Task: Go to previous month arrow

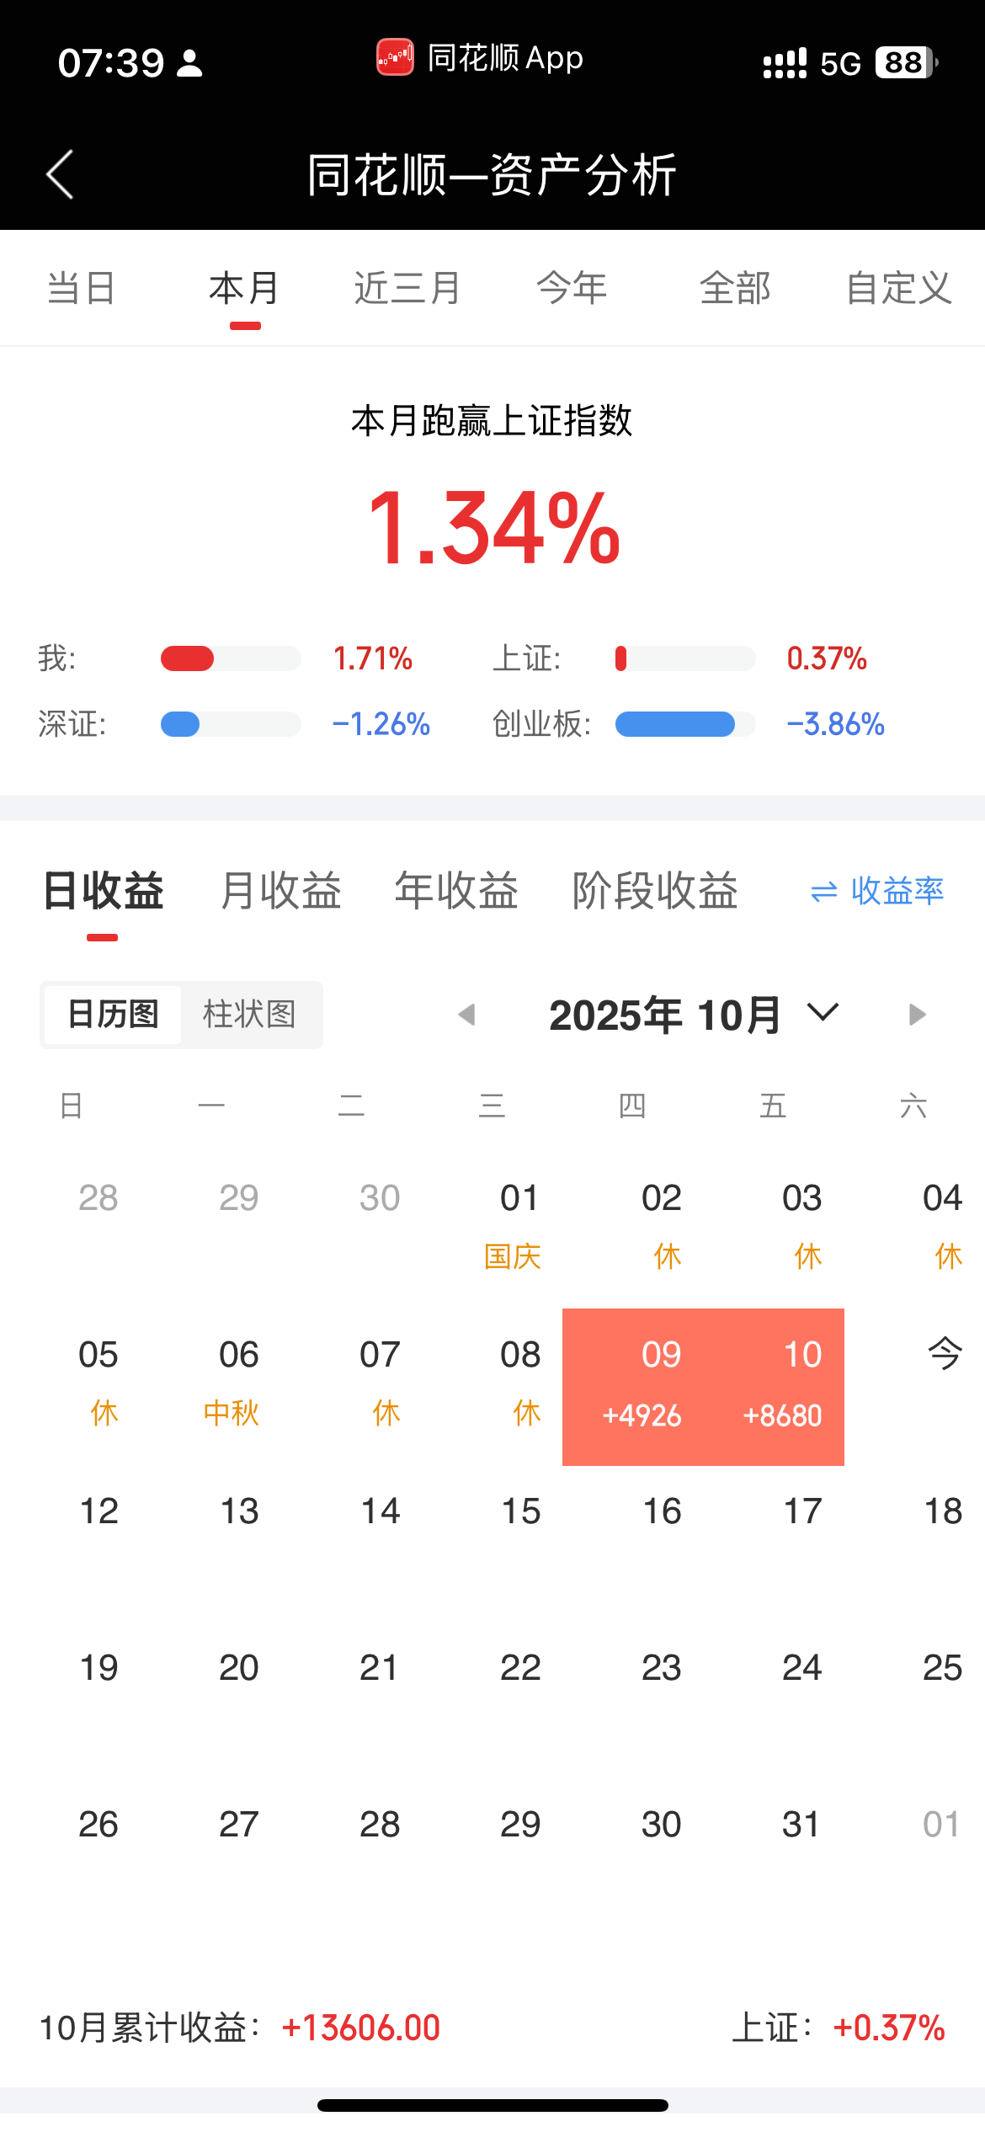Action: (x=466, y=1015)
